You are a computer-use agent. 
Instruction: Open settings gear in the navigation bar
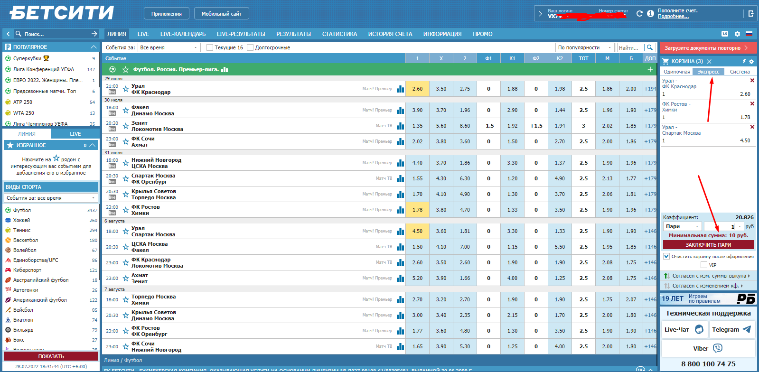[737, 34]
